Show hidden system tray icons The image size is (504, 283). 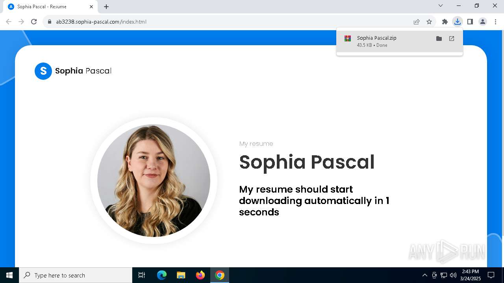pos(424,275)
